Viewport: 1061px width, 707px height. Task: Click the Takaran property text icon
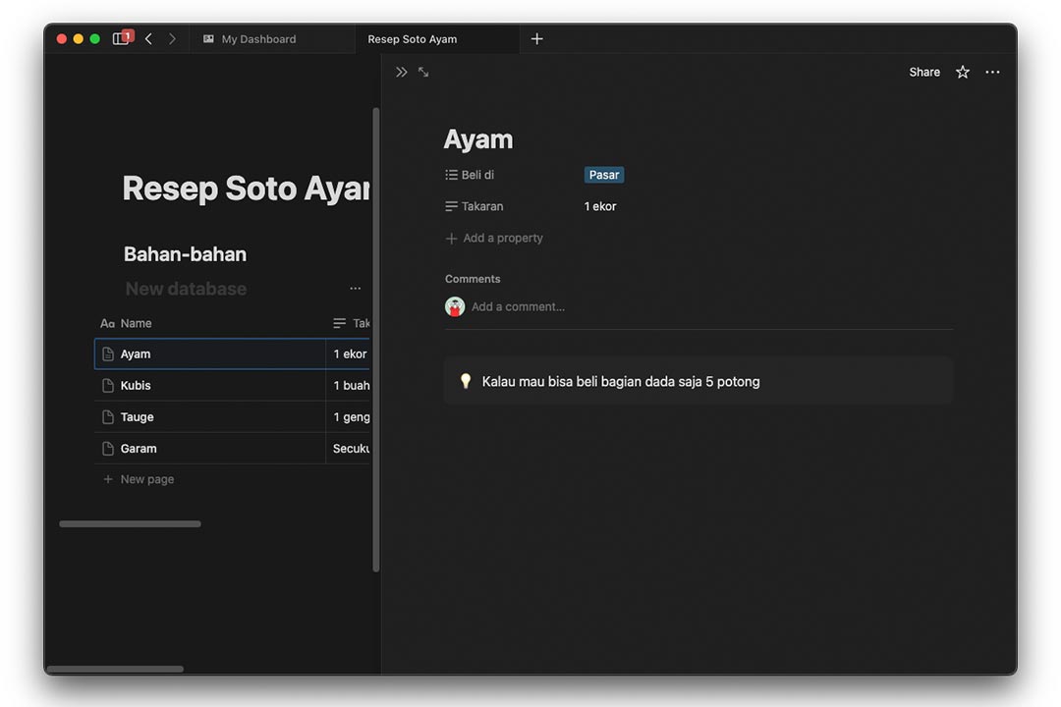[451, 206]
